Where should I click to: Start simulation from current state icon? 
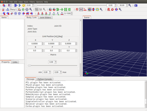54,9
